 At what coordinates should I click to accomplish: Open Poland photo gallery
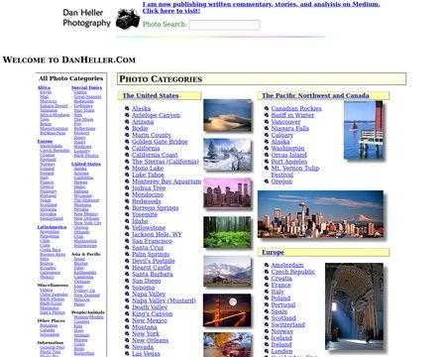(280, 298)
